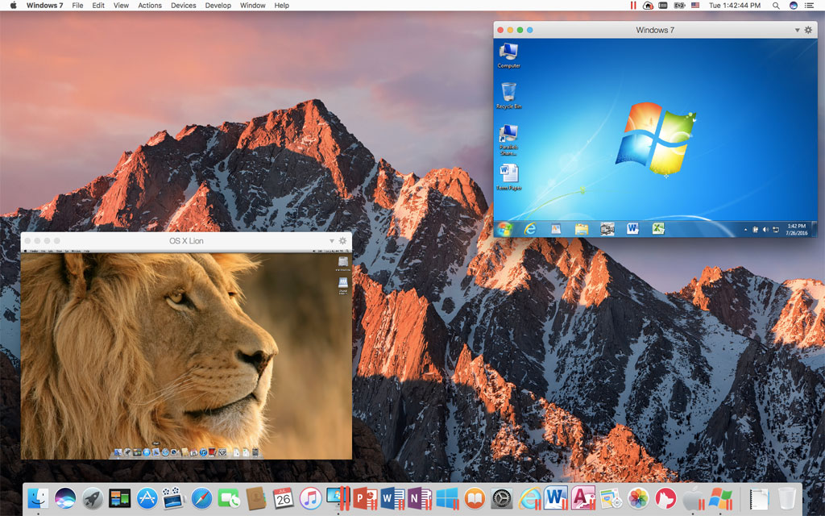Screen dimensions: 825x516
Task: Open OneNote from the macOS Dock
Action: 419,497
